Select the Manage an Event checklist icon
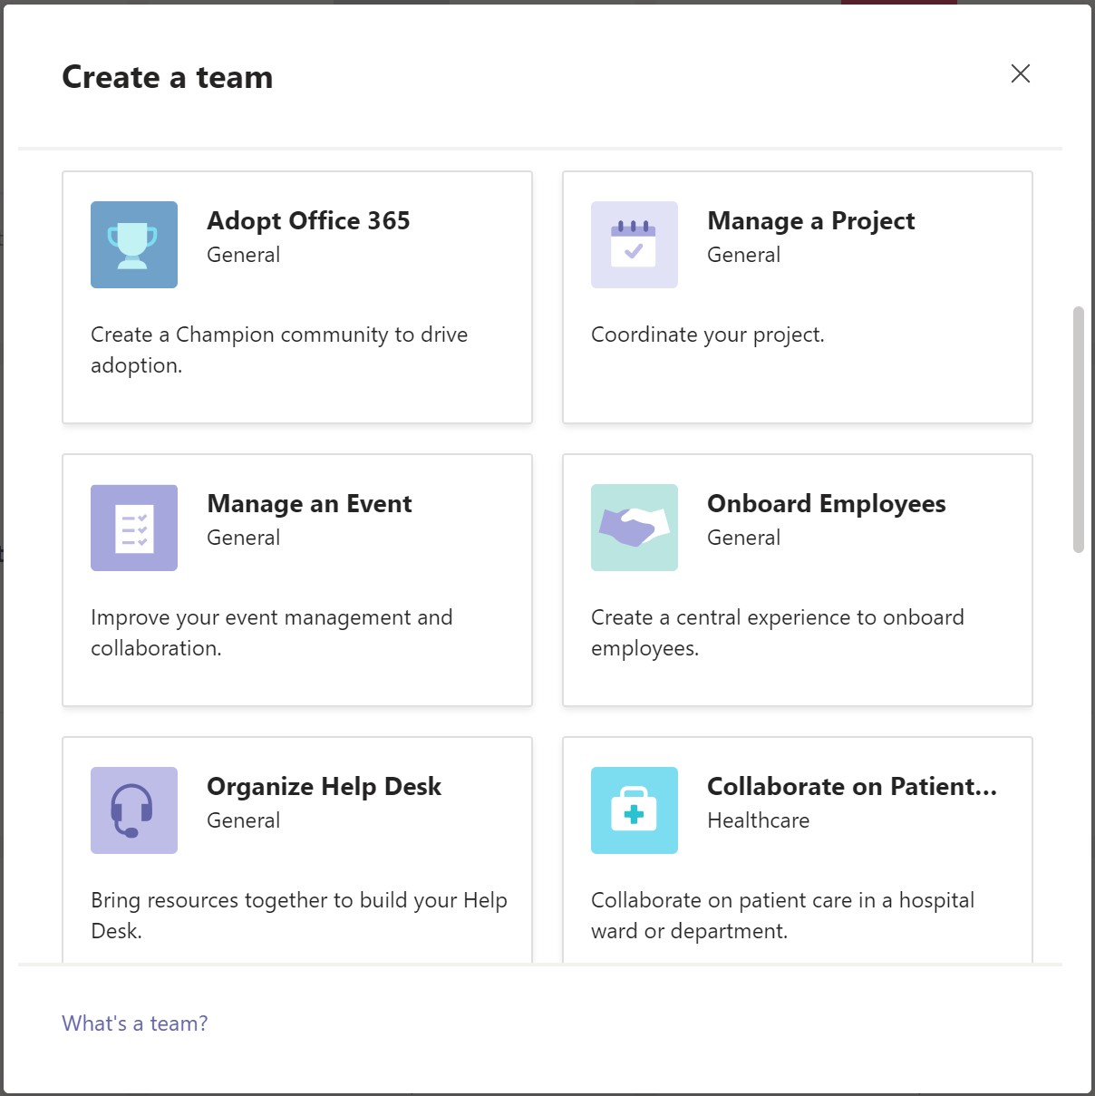 [x=133, y=528]
